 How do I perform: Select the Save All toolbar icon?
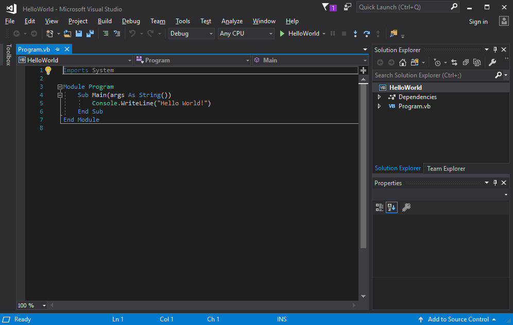[x=89, y=33]
